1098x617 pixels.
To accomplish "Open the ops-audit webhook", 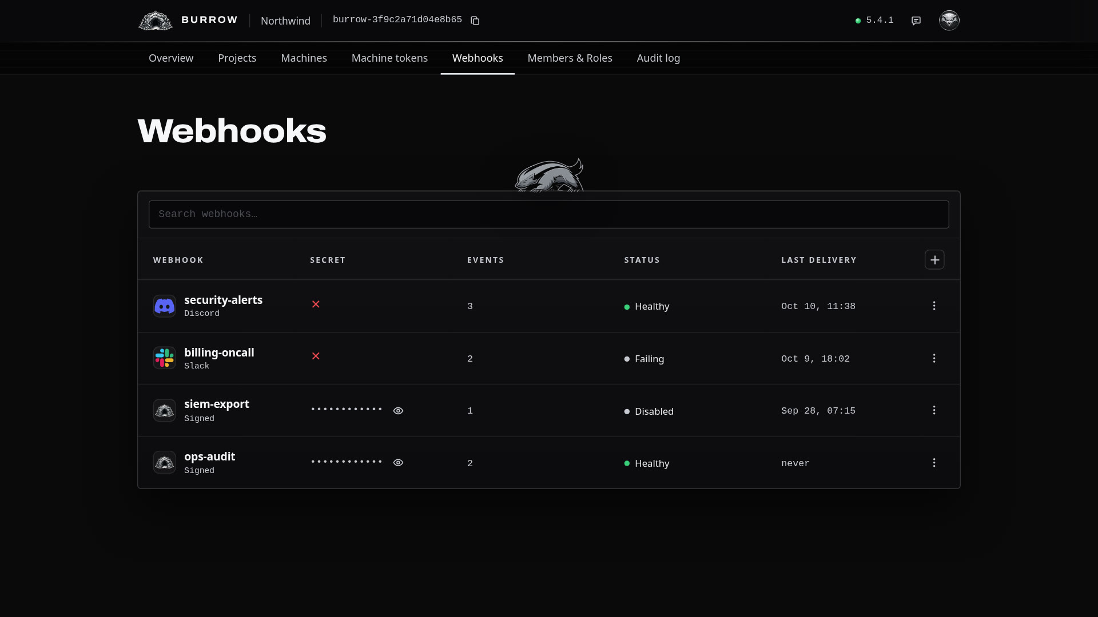I will 209,456.
